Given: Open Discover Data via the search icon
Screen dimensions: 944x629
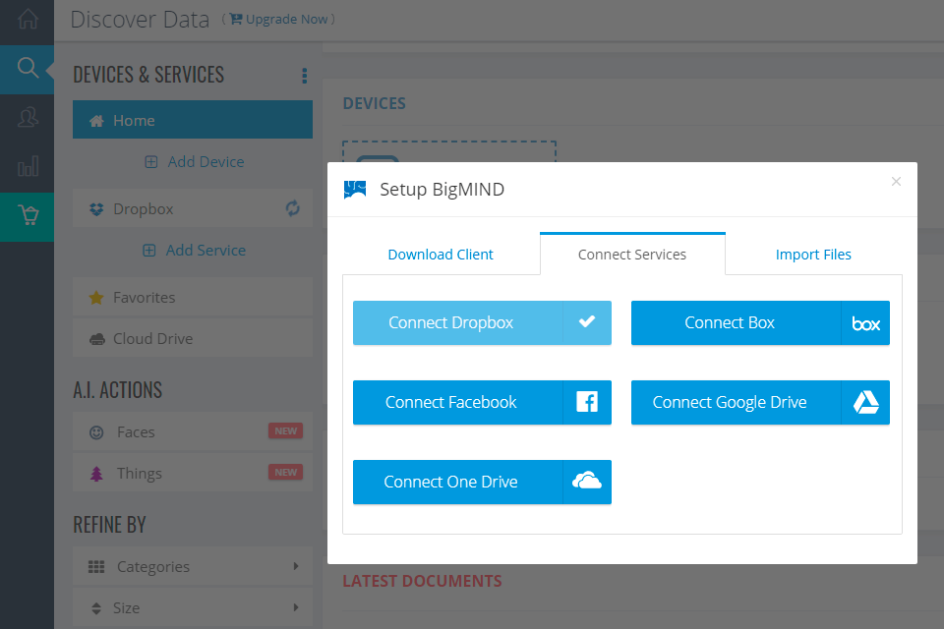Looking at the screenshot, I should (x=27, y=69).
